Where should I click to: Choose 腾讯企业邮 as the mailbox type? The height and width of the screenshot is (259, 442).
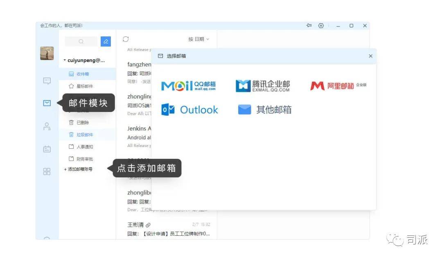pos(263,86)
